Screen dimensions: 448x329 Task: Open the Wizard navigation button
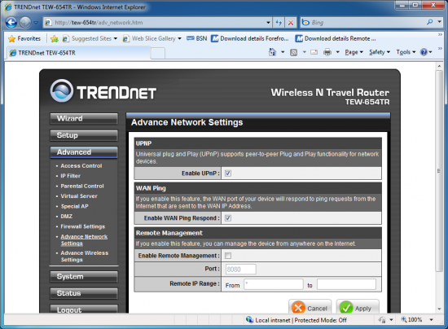[84, 119]
